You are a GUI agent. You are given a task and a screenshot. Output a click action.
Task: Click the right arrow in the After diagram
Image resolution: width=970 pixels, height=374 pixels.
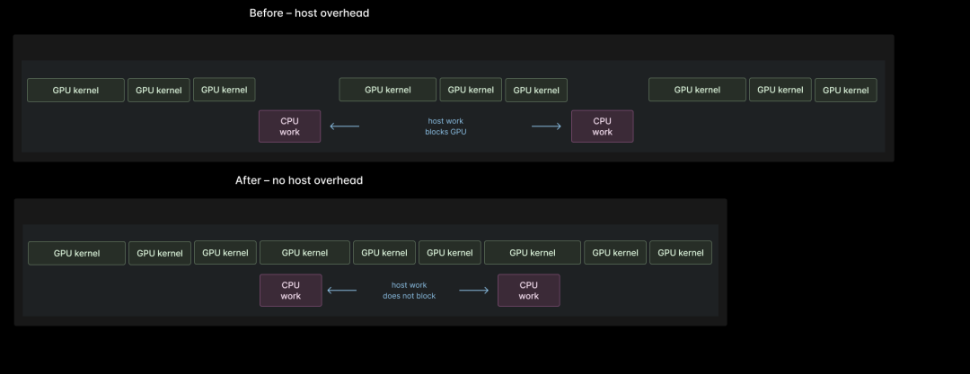(473, 291)
